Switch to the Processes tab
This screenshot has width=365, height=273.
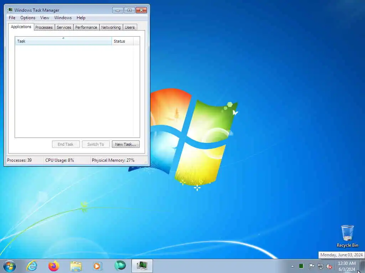(x=44, y=27)
